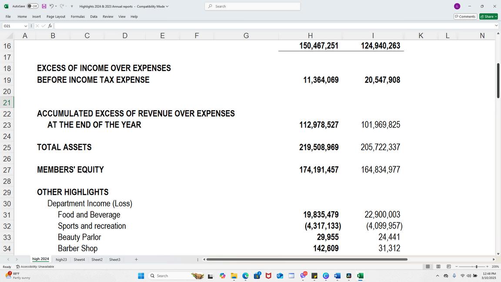
Task: Select row 21 header
Action: (x=7, y=103)
